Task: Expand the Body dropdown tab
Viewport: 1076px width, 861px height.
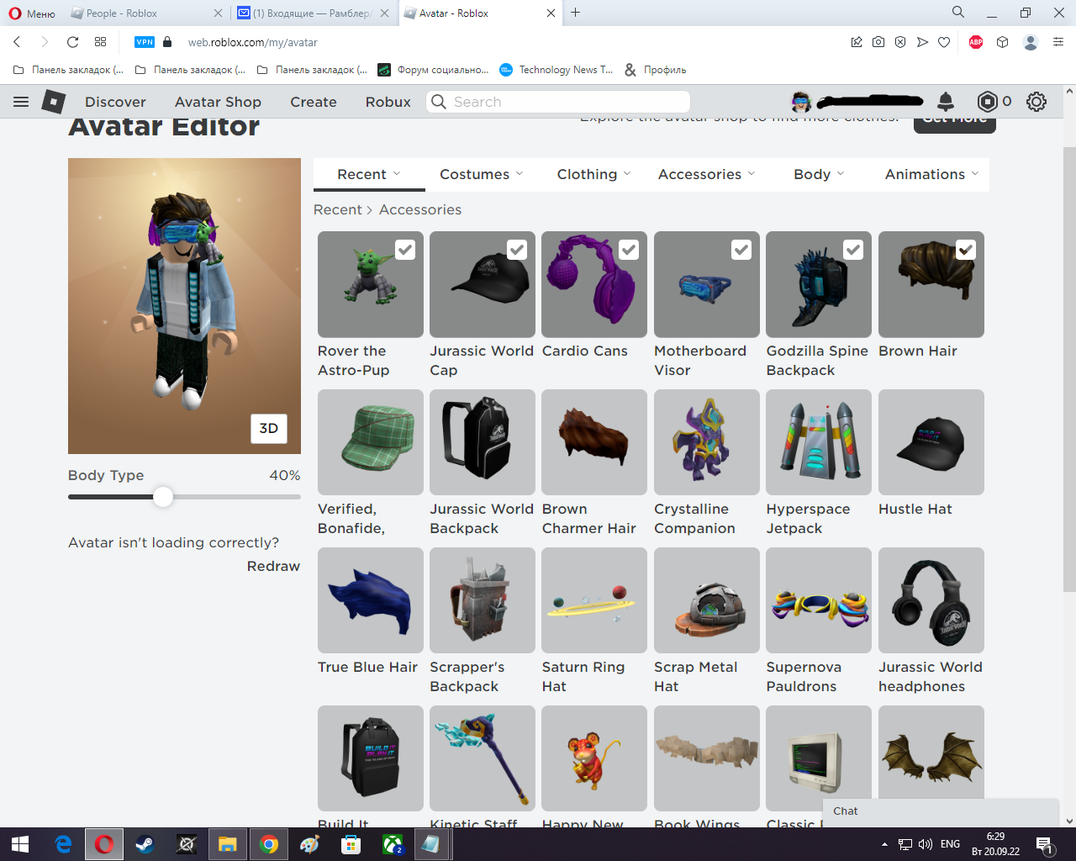Action: point(819,174)
